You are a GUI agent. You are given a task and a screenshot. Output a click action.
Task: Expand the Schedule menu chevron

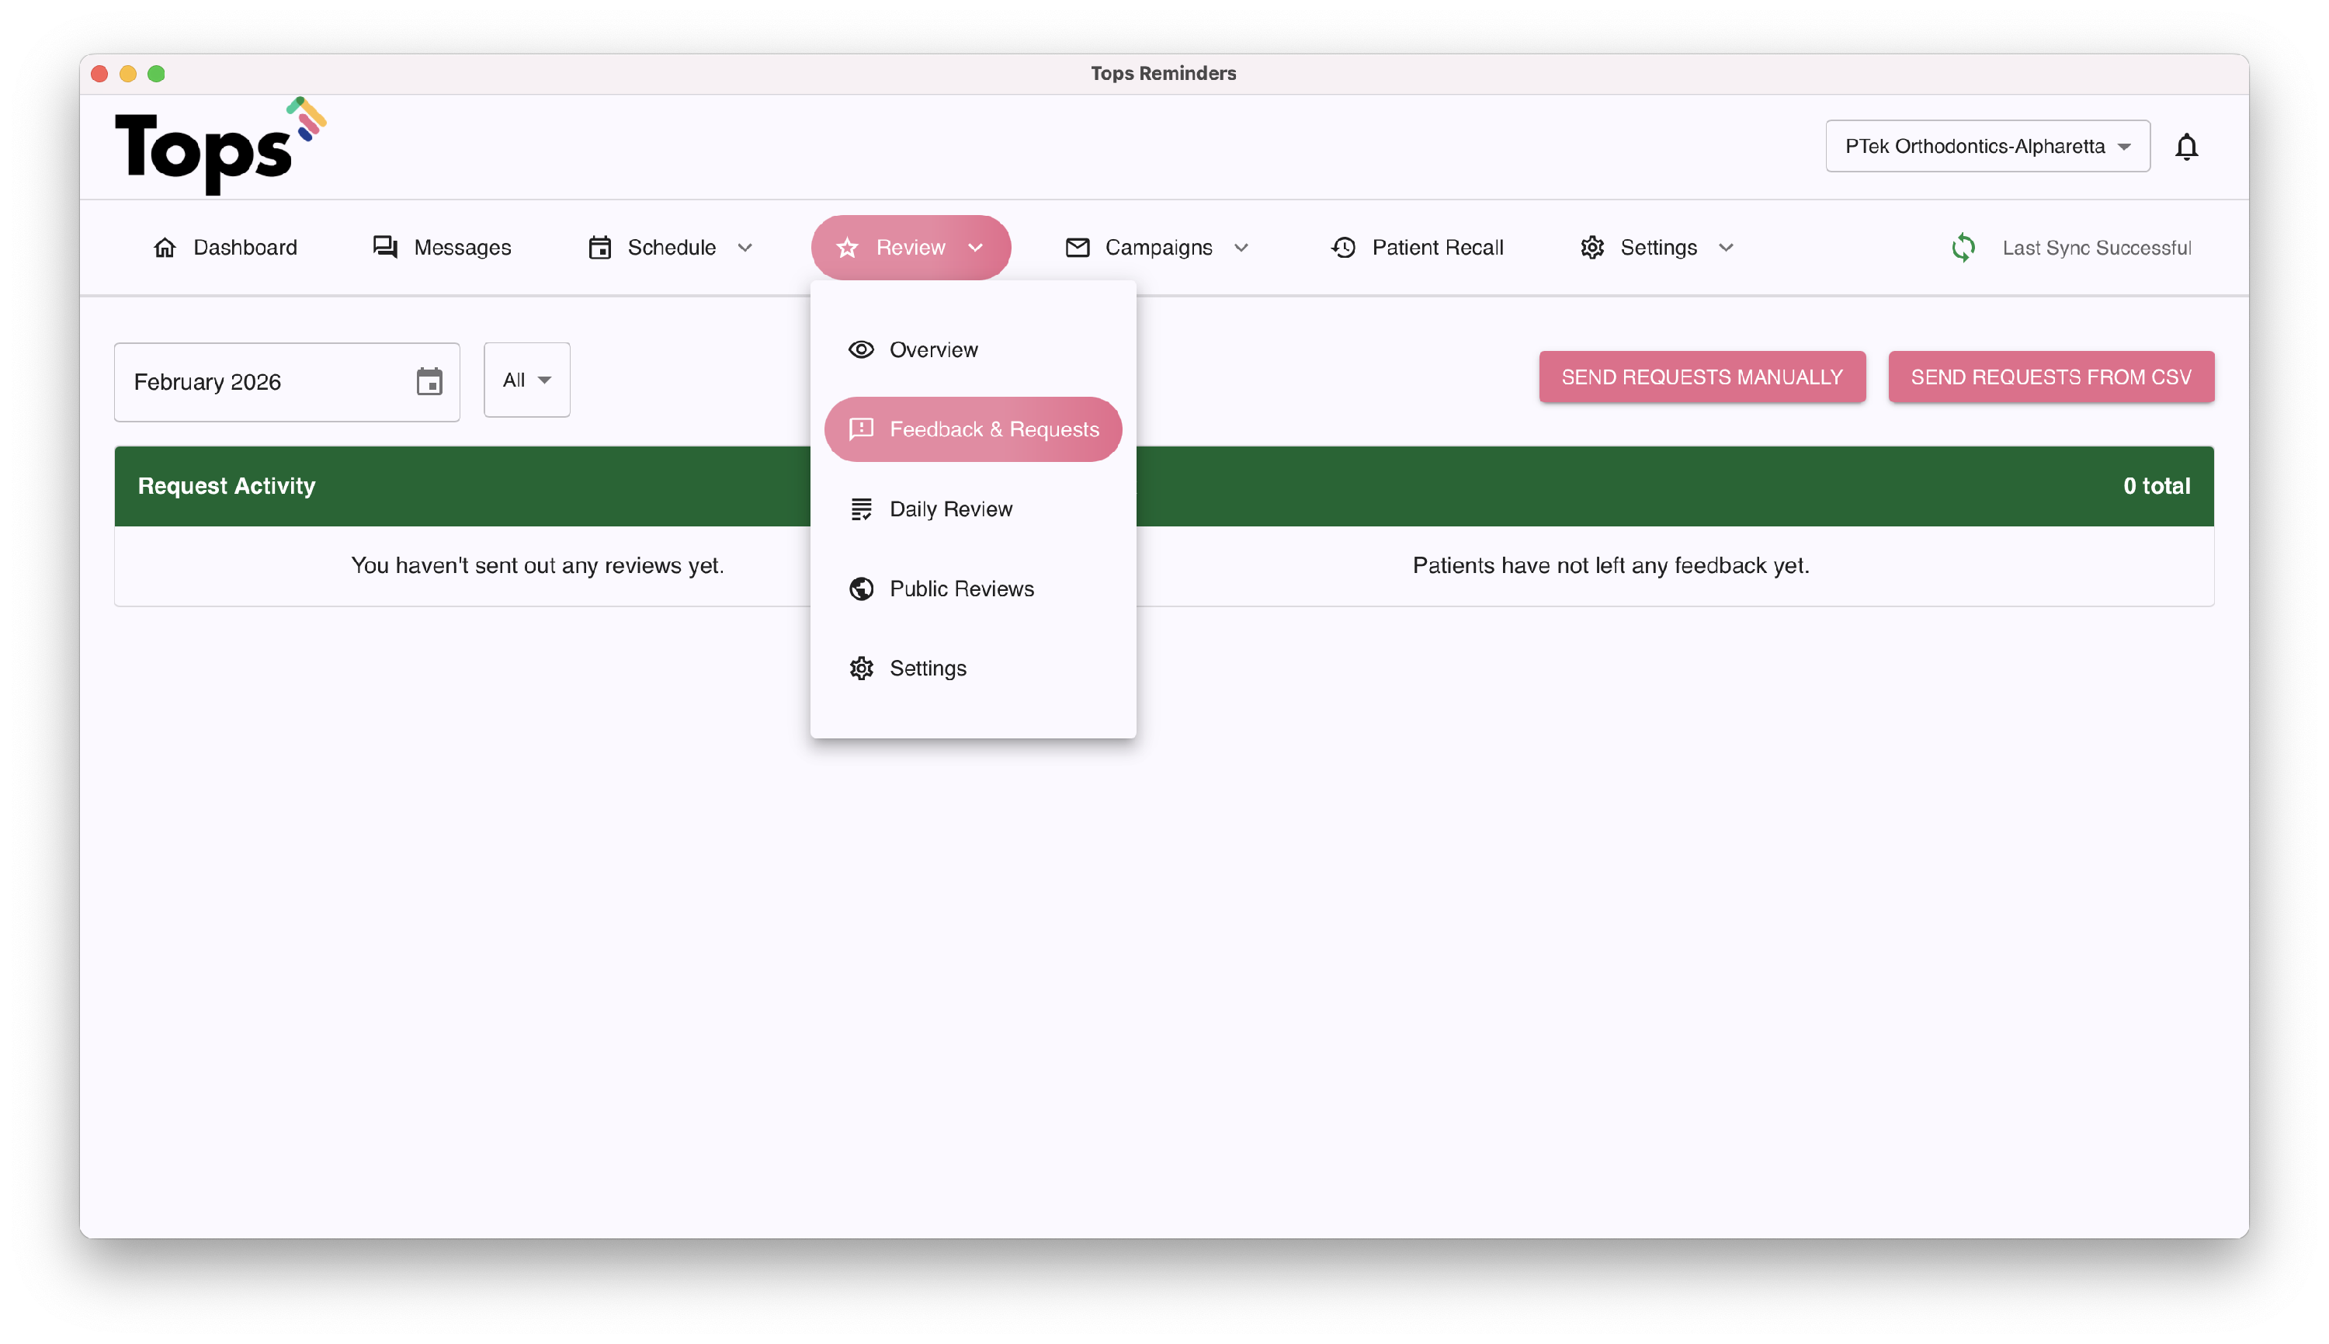745,248
